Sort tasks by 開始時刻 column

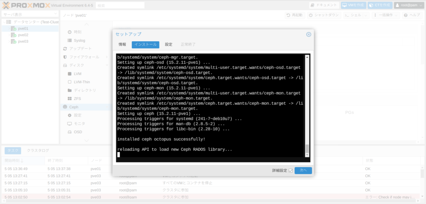click(x=23, y=160)
